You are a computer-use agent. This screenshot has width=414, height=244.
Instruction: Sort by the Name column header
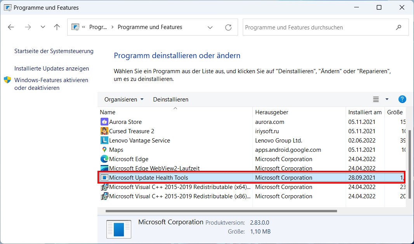click(108, 112)
